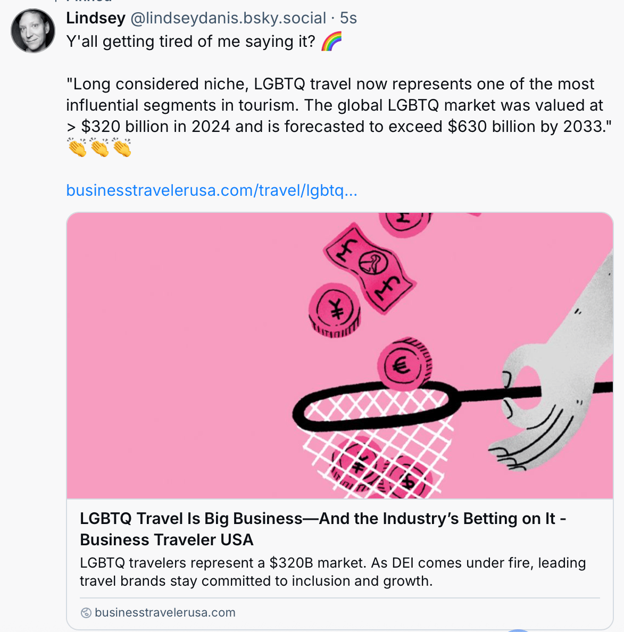
Task: Click the businesstravelerusa.com domain footer
Action: (x=165, y=612)
